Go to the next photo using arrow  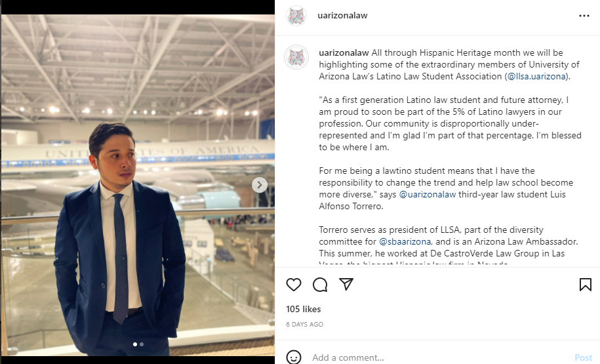click(260, 185)
